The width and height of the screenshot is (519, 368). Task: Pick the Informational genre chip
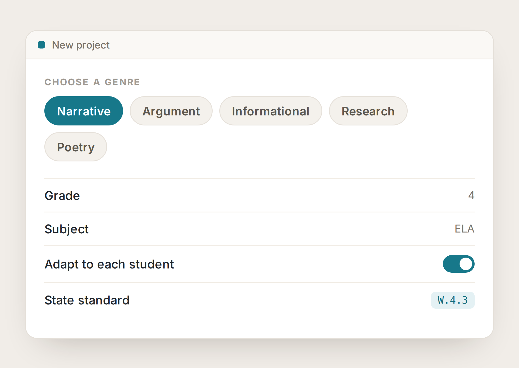coord(271,111)
